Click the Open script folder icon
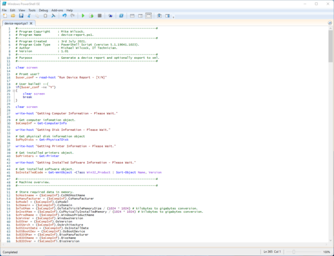Viewport: 334px width, 256px height. [13, 16]
